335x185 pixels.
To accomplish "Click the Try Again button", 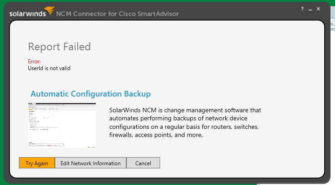I will (x=37, y=163).
